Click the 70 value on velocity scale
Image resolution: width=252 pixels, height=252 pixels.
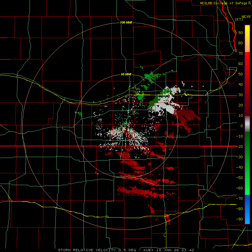point(241,53)
